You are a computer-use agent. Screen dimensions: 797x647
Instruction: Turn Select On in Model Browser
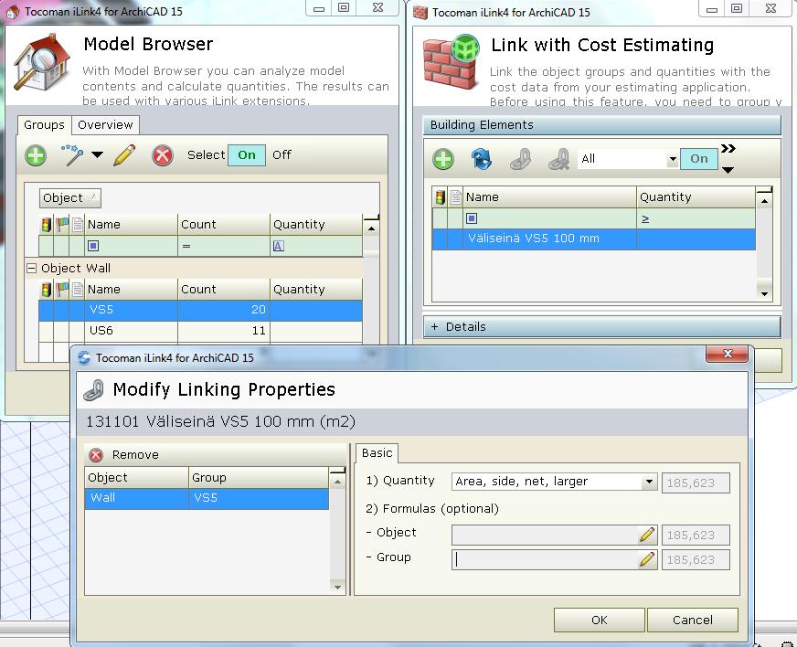(x=247, y=155)
